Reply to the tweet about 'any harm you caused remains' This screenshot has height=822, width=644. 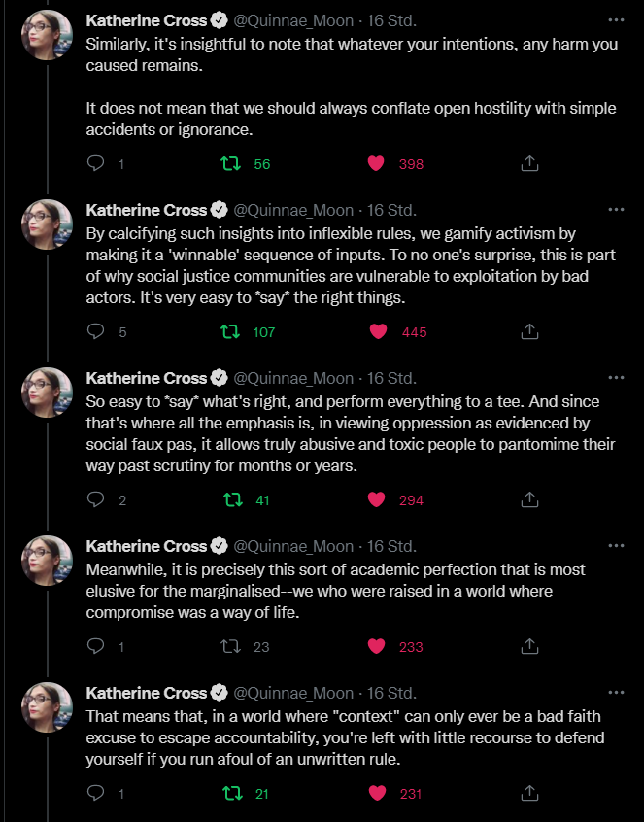coord(96,164)
